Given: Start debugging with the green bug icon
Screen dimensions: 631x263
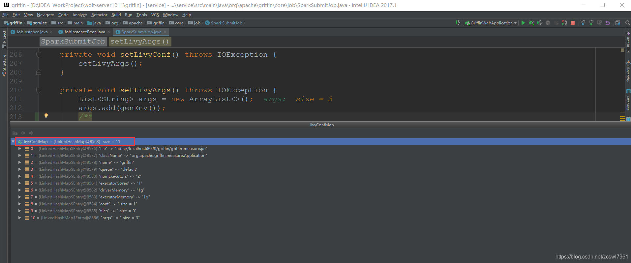Looking at the screenshot, I should coord(531,23).
